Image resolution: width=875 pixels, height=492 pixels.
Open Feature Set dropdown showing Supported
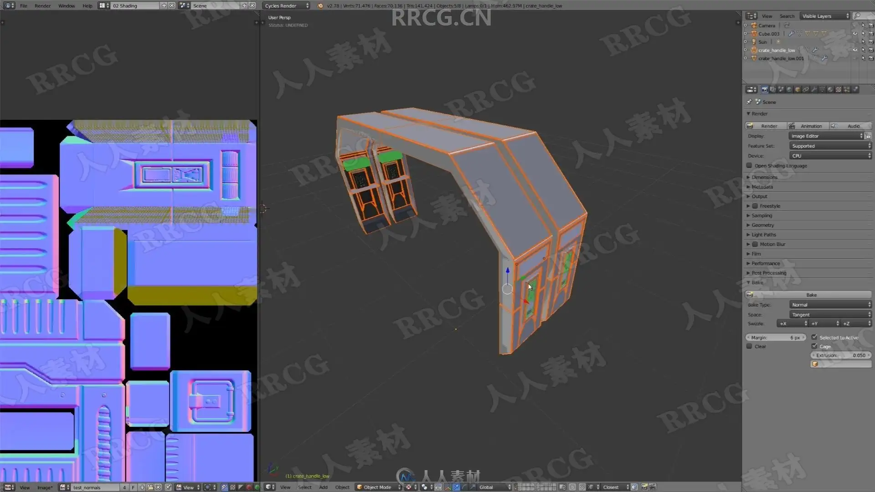pyautogui.click(x=830, y=146)
